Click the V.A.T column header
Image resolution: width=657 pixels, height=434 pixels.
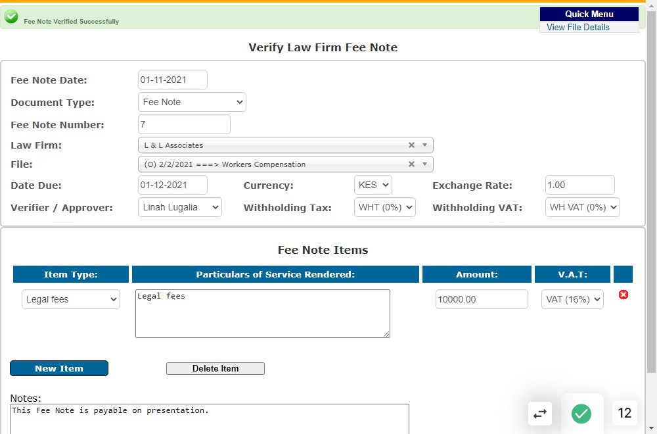point(572,274)
